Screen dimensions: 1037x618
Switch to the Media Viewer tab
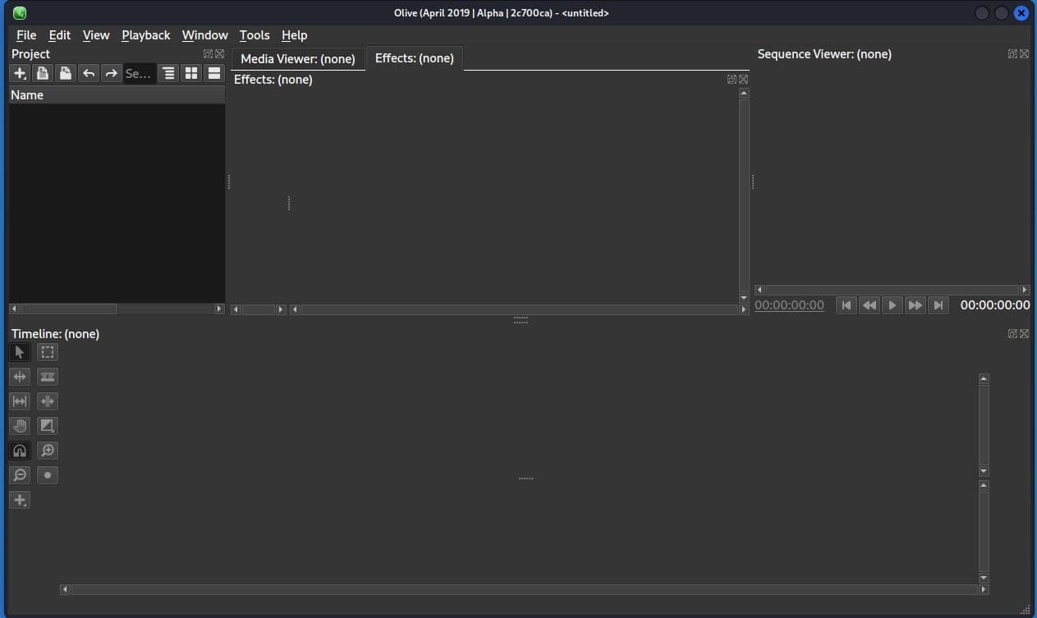pyautogui.click(x=298, y=59)
